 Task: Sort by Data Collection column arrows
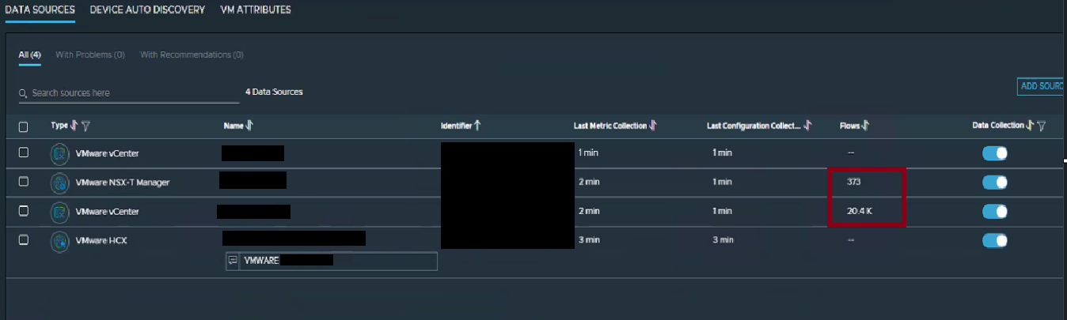[1031, 126]
